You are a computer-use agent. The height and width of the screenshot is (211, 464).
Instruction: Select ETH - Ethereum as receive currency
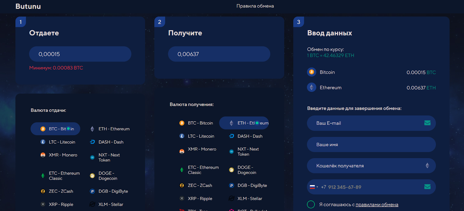pos(244,123)
